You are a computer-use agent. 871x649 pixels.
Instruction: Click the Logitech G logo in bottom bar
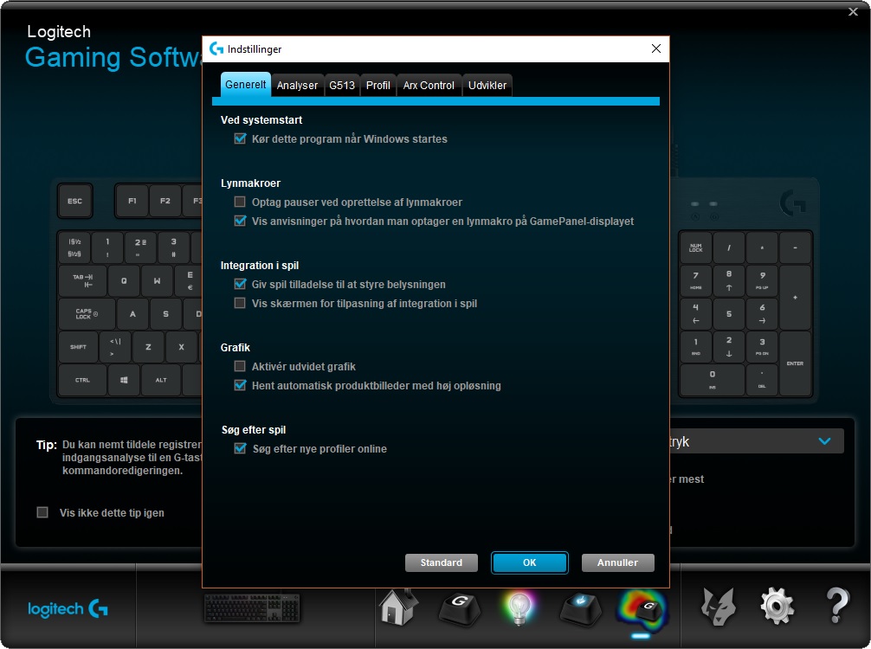click(x=68, y=609)
